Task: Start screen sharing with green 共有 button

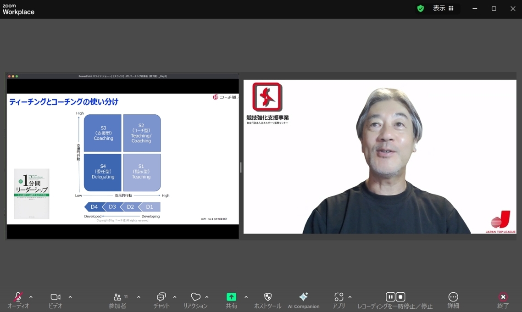Action: pos(231,297)
